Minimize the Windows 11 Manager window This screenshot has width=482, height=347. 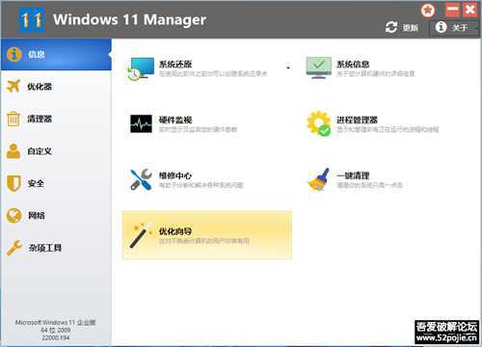coord(452,10)
